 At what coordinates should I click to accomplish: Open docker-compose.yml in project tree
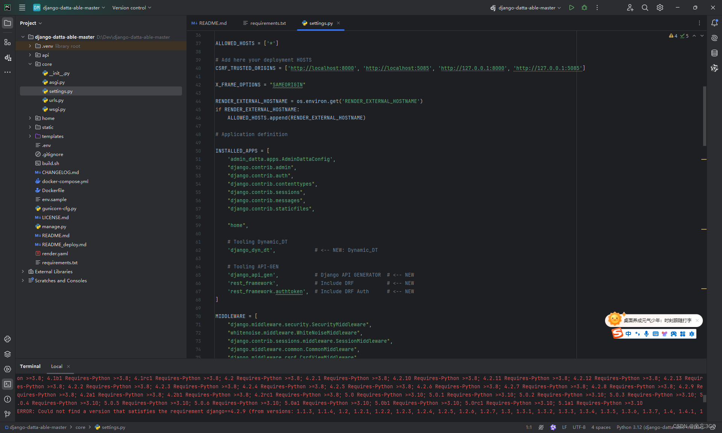[65, 181]
